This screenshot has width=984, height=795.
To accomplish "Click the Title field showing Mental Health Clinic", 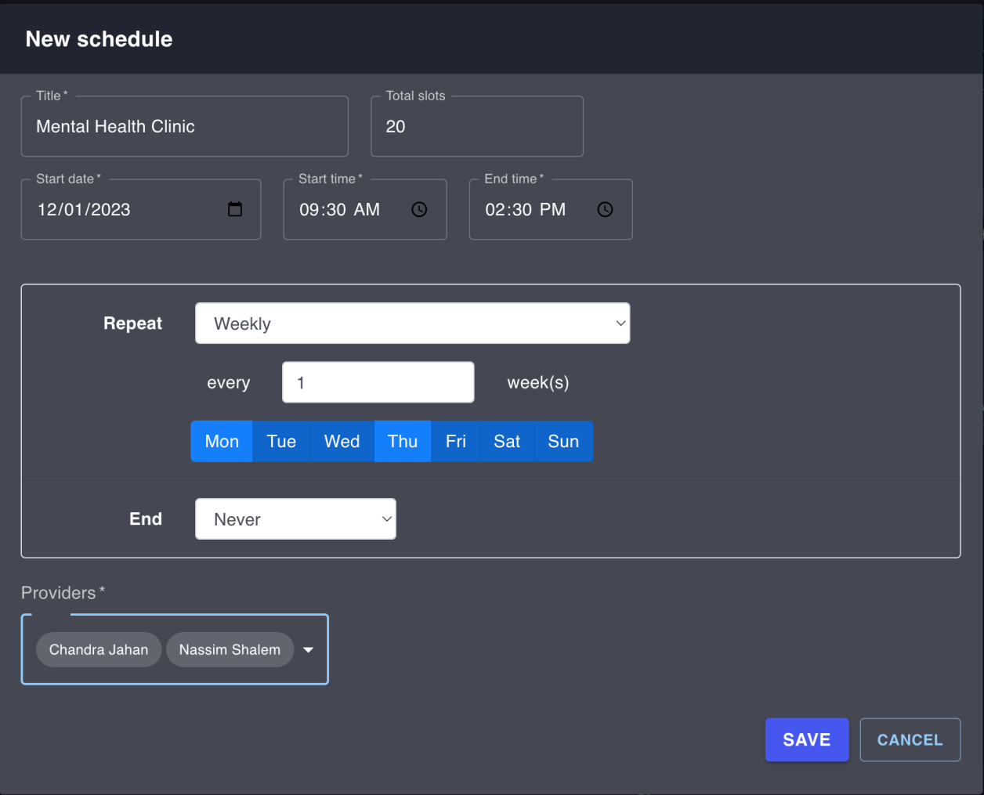I will pos(184,126).
